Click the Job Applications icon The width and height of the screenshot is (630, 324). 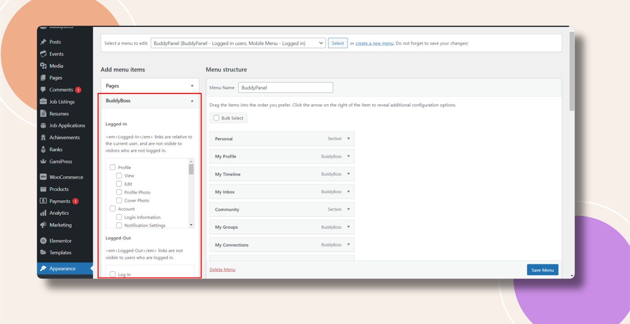pyautogui.click(x=43, y=126)
